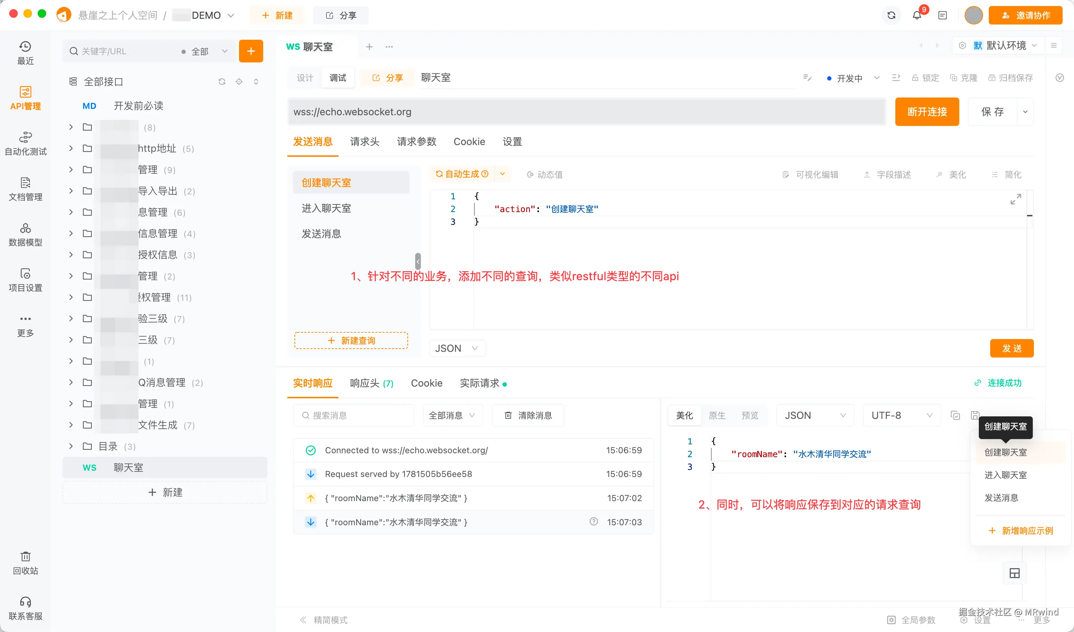
Task: Open the JSON message format dropdown
Action: pyautogui.click(x=457, y=348)
